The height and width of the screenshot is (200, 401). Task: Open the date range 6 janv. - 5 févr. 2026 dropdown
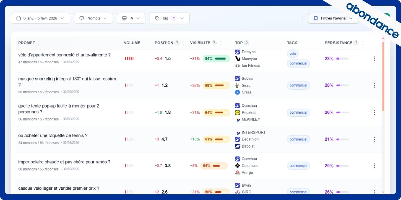tap(40, 18)
